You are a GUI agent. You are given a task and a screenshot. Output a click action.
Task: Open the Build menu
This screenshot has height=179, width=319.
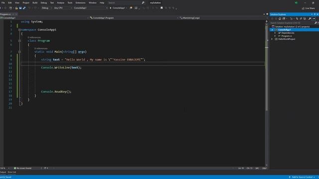(x=35, y=2)
